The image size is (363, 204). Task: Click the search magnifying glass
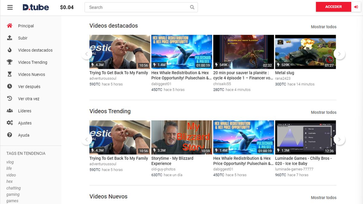click(192, 7)
